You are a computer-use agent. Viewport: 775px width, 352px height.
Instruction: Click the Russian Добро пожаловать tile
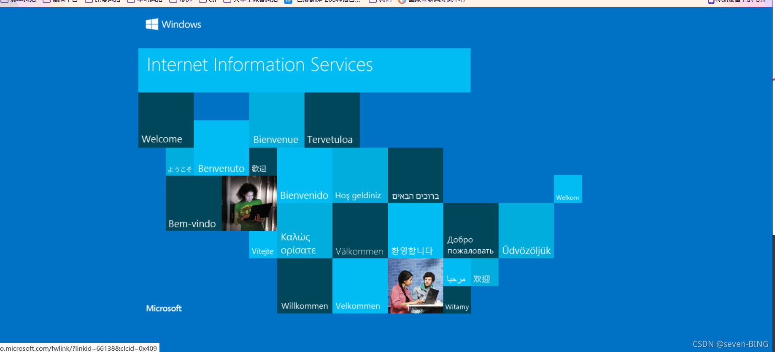tap(471, 231)
